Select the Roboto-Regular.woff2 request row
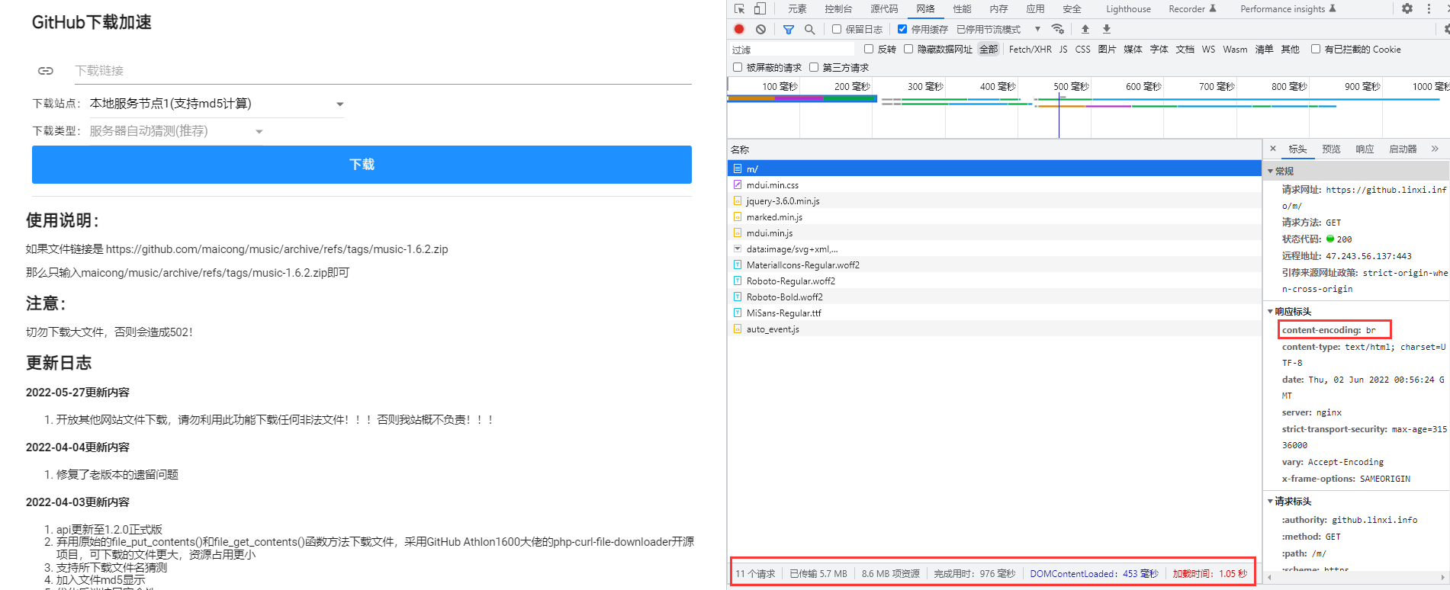Screen dimensions: 1450x590 point(995,281)
